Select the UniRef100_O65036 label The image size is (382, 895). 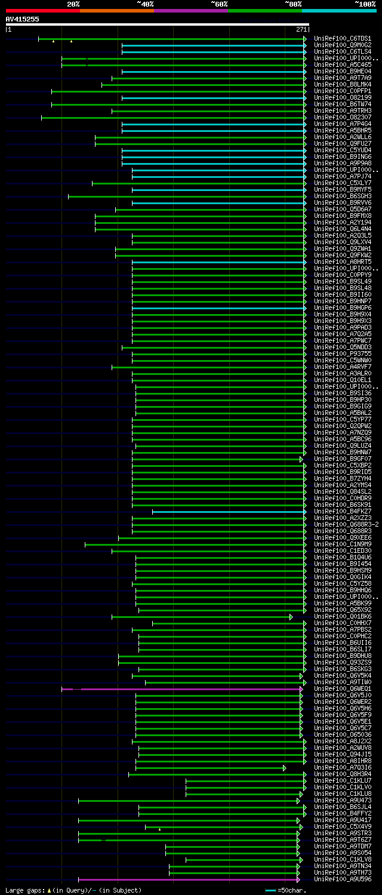point(342,735)
